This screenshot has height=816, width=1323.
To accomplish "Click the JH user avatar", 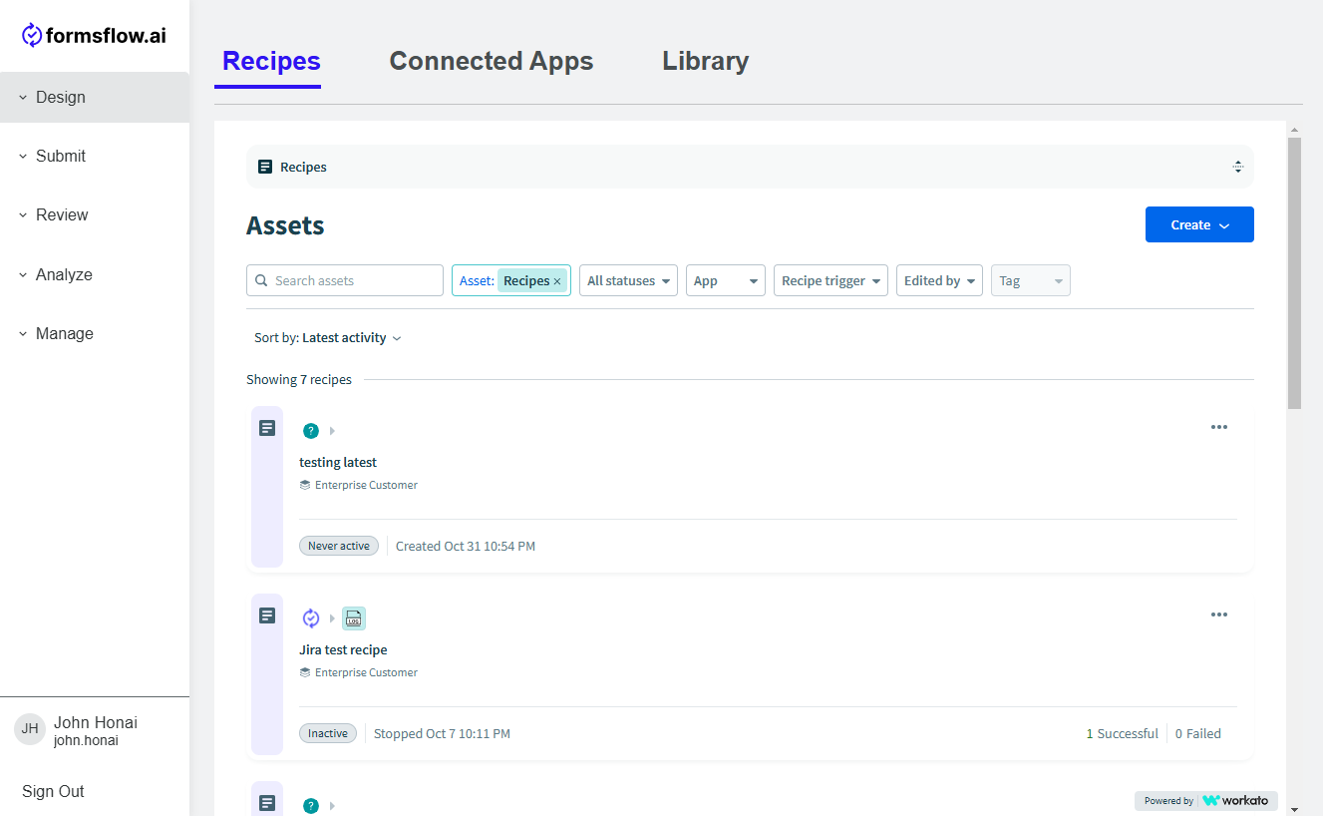I will click(30, 729).
